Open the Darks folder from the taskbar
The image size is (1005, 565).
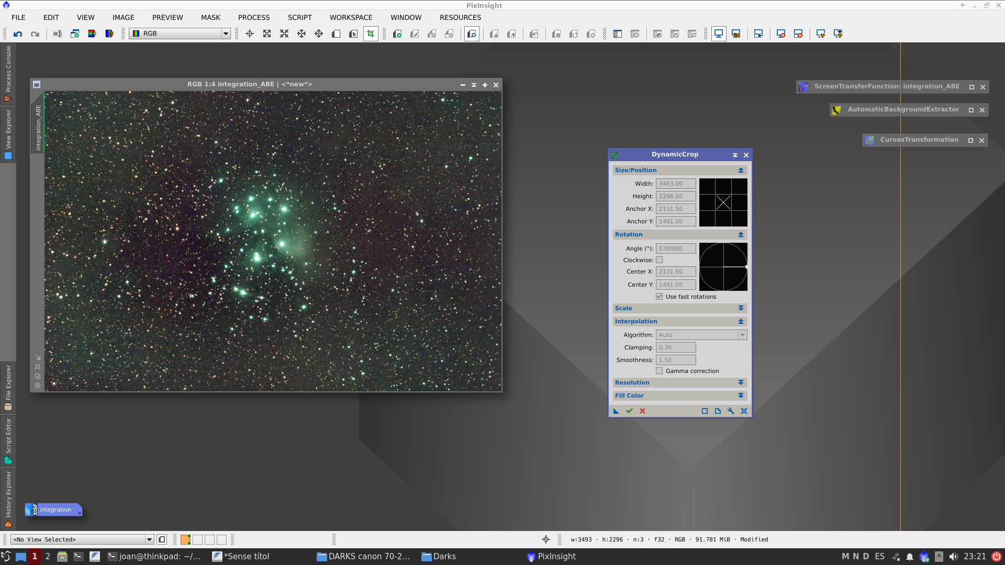click(439, 556)
